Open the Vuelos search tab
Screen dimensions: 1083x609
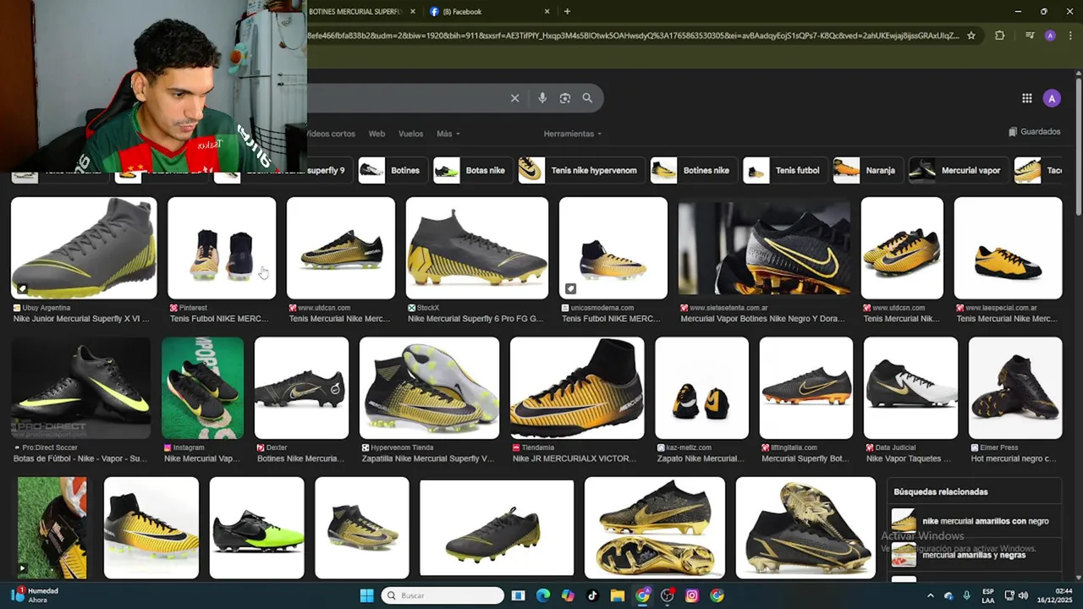pos(410,134)
